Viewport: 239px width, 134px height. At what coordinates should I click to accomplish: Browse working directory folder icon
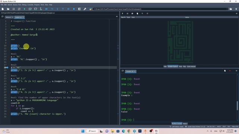coord(231,9)
